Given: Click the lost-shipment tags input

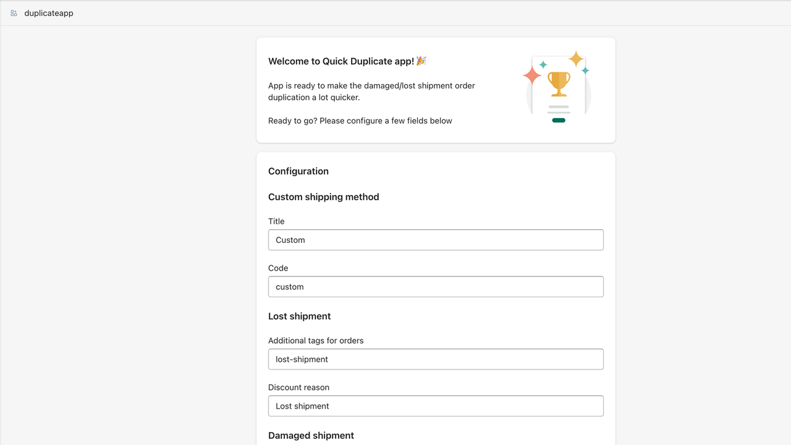Looking at the screenshot, I should (436, 359).
